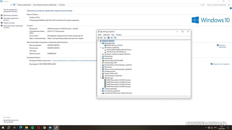Screen dimensions: 232x130
Task: Open Spotify green icon on taskbar
Action: tap(32, 127)
